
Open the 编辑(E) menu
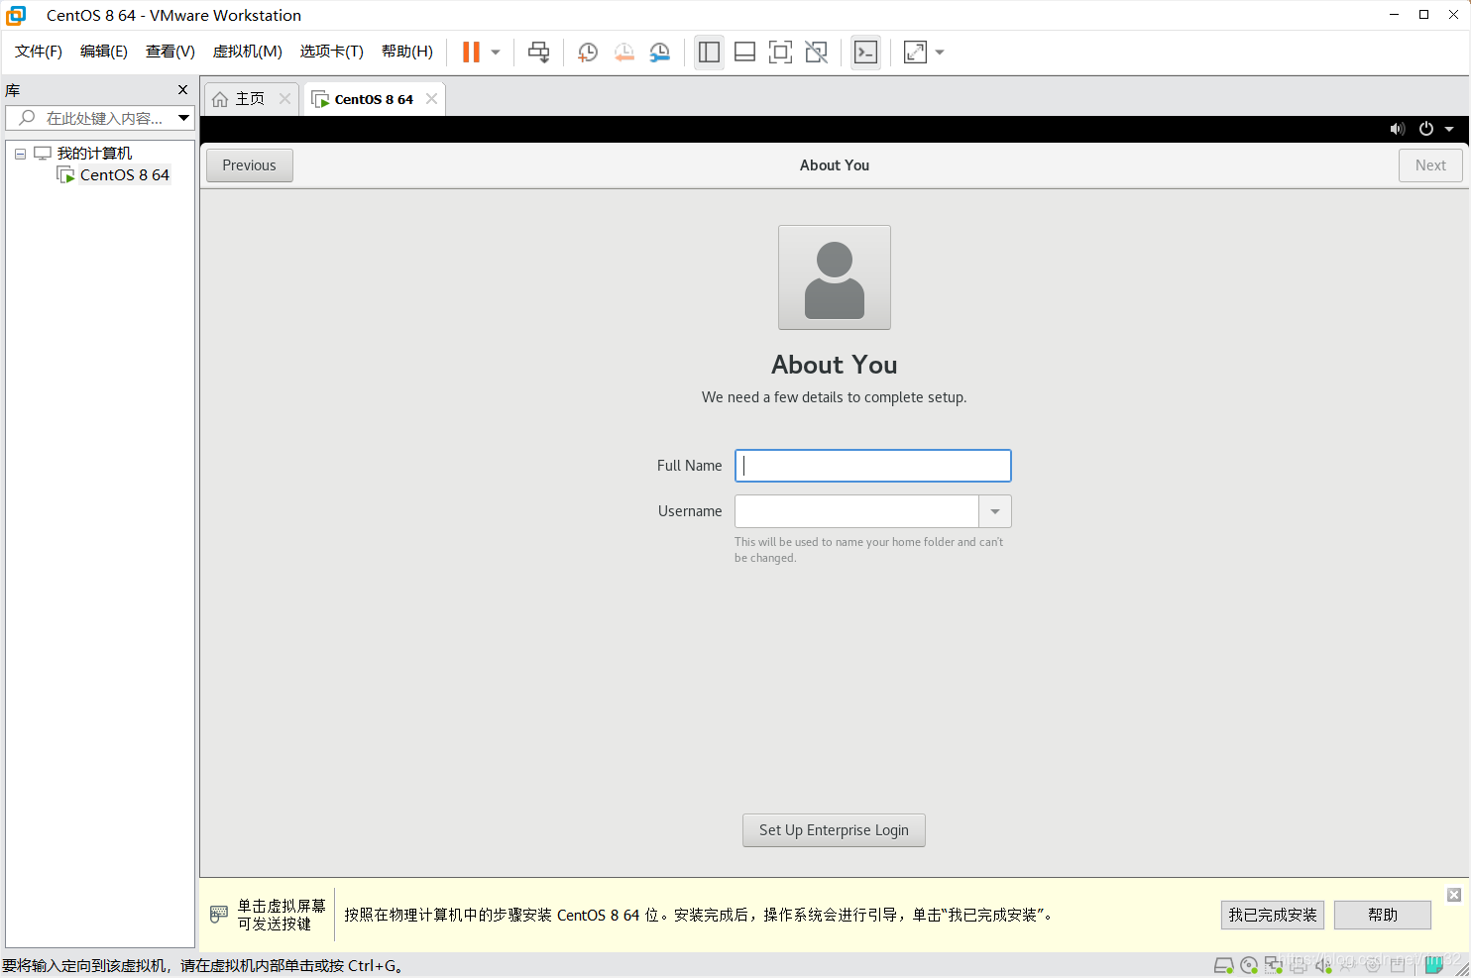pyautogui.click(x=104, y=52)
